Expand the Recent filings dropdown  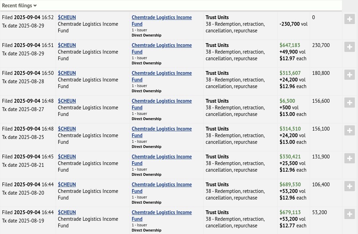click(x=19, y=6)
